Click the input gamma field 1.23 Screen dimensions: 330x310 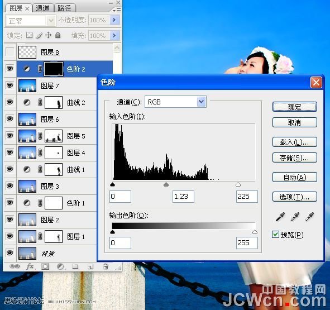(183, 197)
